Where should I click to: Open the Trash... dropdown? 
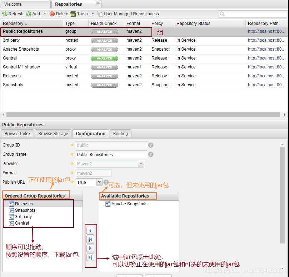tap(83, 14)
